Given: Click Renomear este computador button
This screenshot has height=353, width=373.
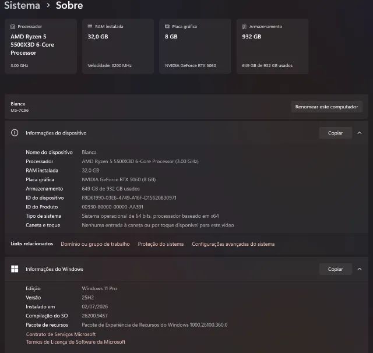Looking at the screenshot, I should tap(326, 107).
